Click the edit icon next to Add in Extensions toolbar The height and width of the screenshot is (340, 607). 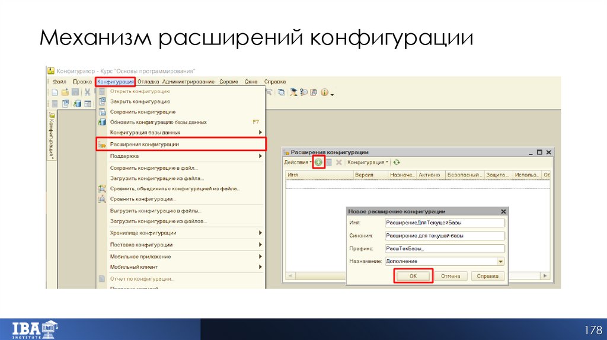(x=328, y=162)
